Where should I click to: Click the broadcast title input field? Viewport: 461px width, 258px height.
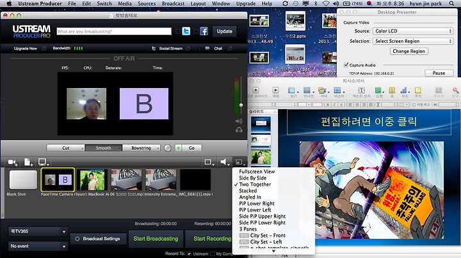click(x=114, y=31)
